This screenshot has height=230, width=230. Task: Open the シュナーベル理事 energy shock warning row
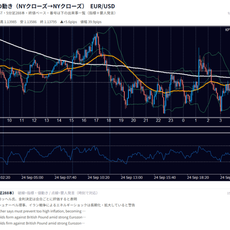(x=67, y=205)
